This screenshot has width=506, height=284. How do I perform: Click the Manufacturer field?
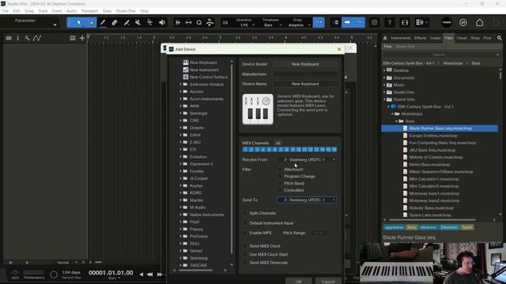305,74
